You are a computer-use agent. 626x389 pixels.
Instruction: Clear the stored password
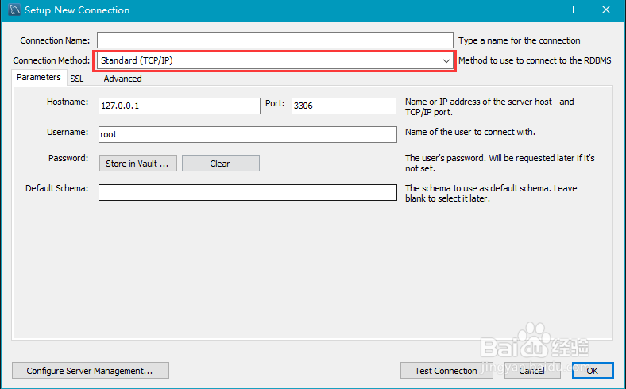pyautogui.click(x=220, y=164)
